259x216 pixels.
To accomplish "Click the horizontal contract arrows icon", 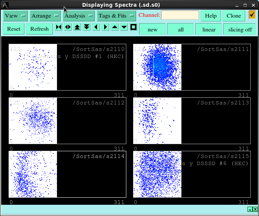I will point(58,27).
